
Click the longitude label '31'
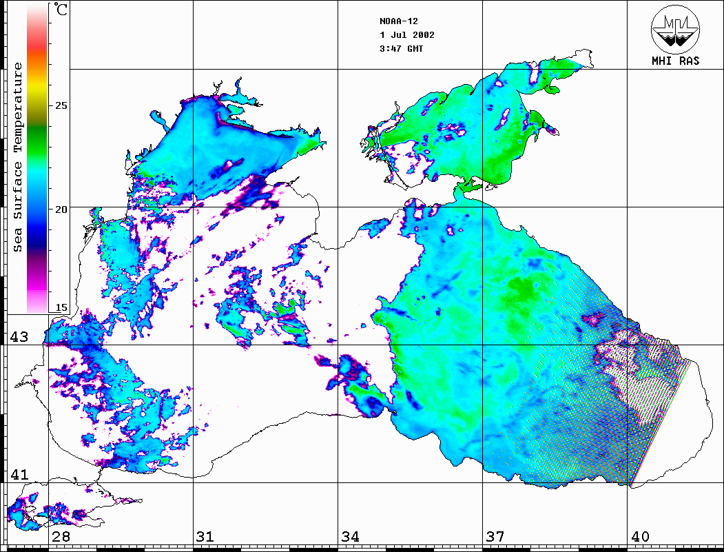pos(205,536)
